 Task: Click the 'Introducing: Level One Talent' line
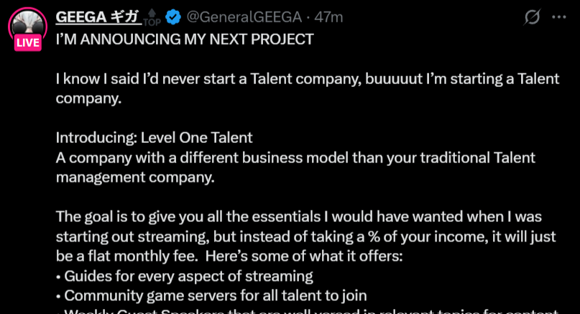point(154,137)
